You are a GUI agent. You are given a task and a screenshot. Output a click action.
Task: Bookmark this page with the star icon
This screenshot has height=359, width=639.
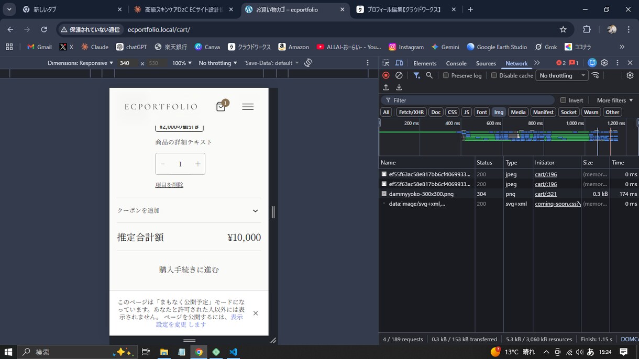click(563, 29)
